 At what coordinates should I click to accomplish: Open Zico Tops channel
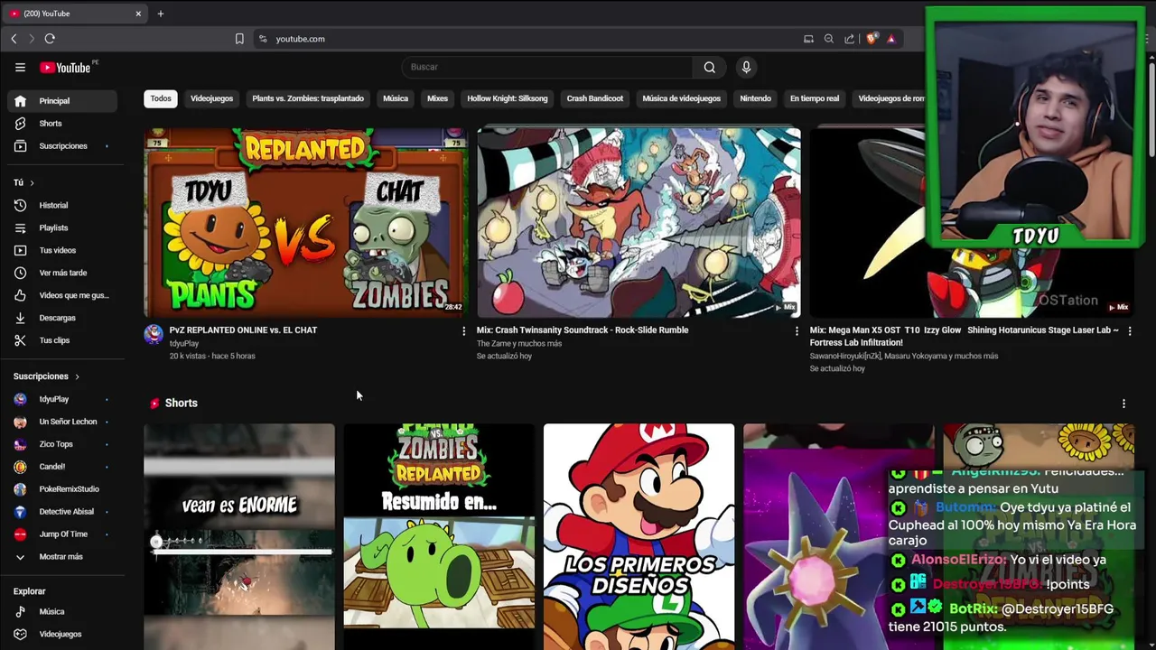[x=61, y=444]
